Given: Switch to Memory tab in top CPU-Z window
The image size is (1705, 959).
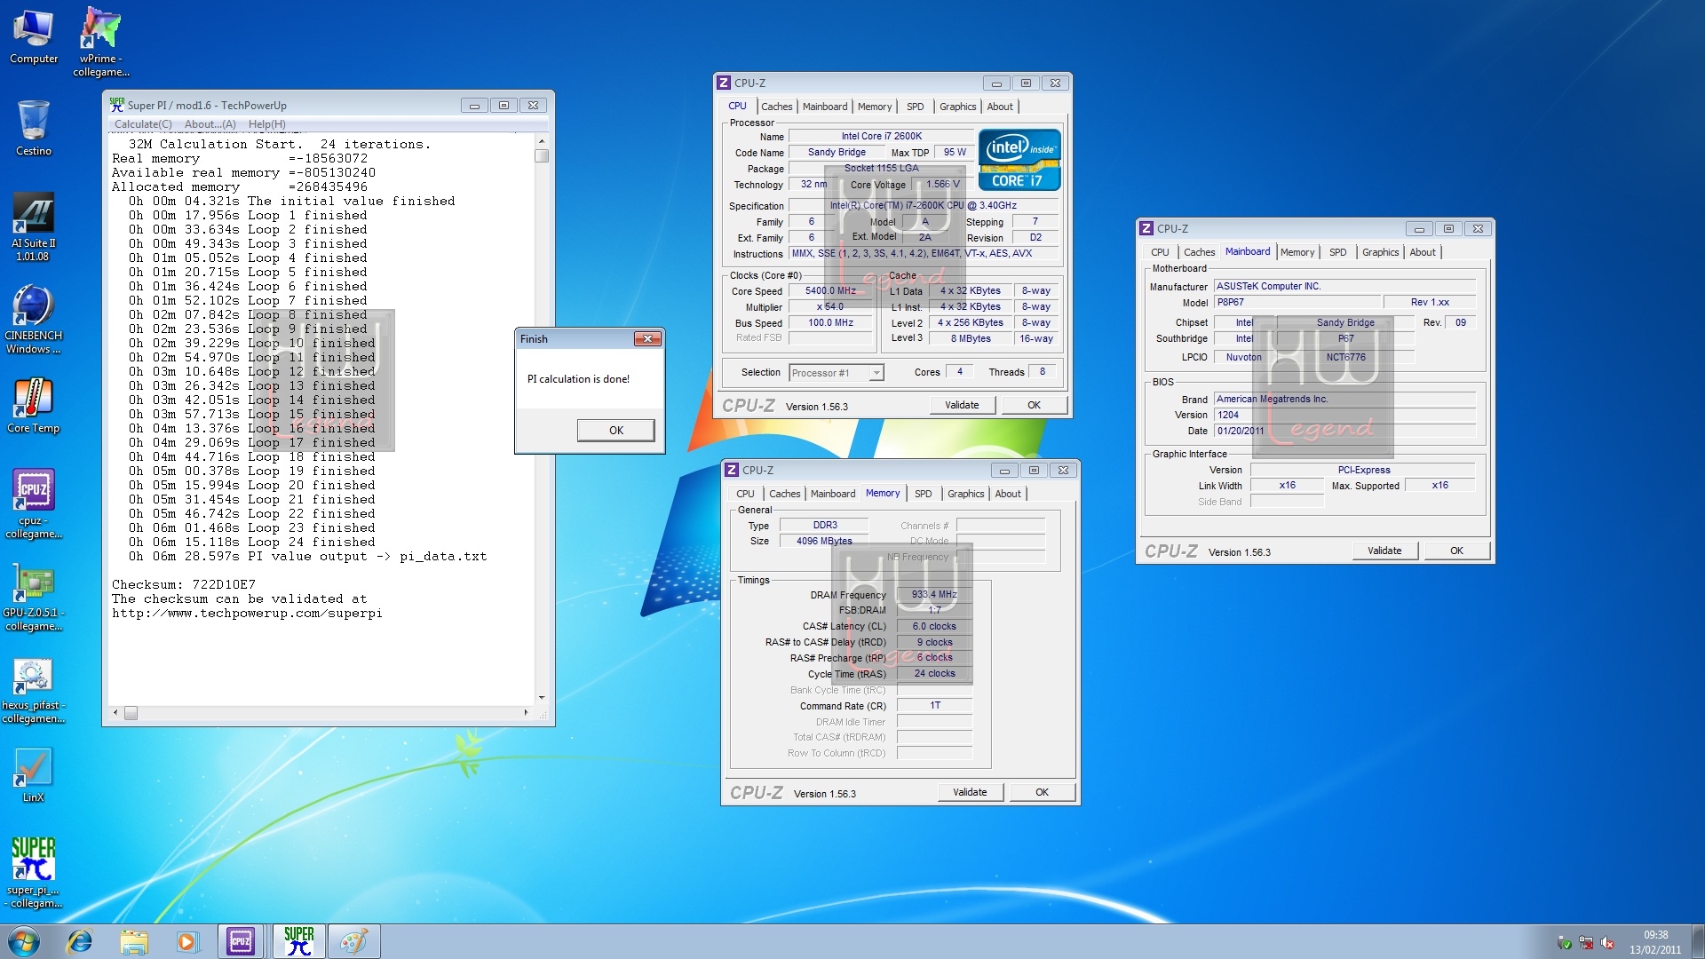Looking at the screenshot, I should tap(875, 107).
